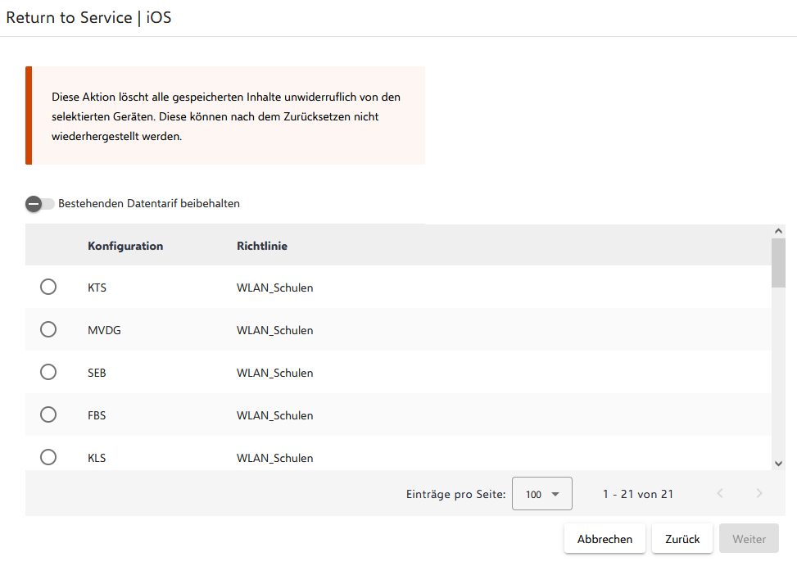Click the scrollbar down arrow
Screen dimensions: 797x566
(x=778, y=464)
